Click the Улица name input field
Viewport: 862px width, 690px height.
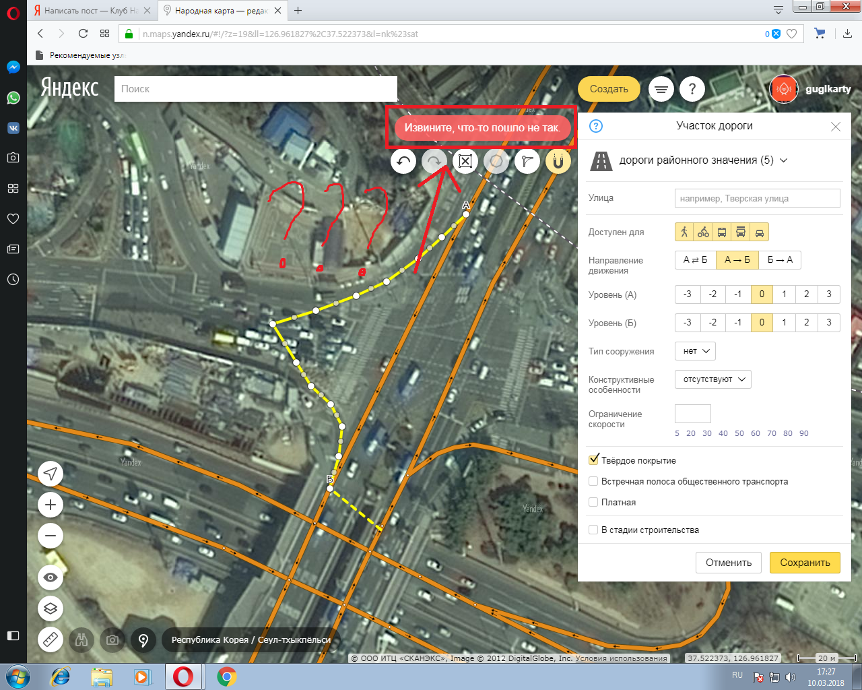pyautogui.click(x=758, y=198)
